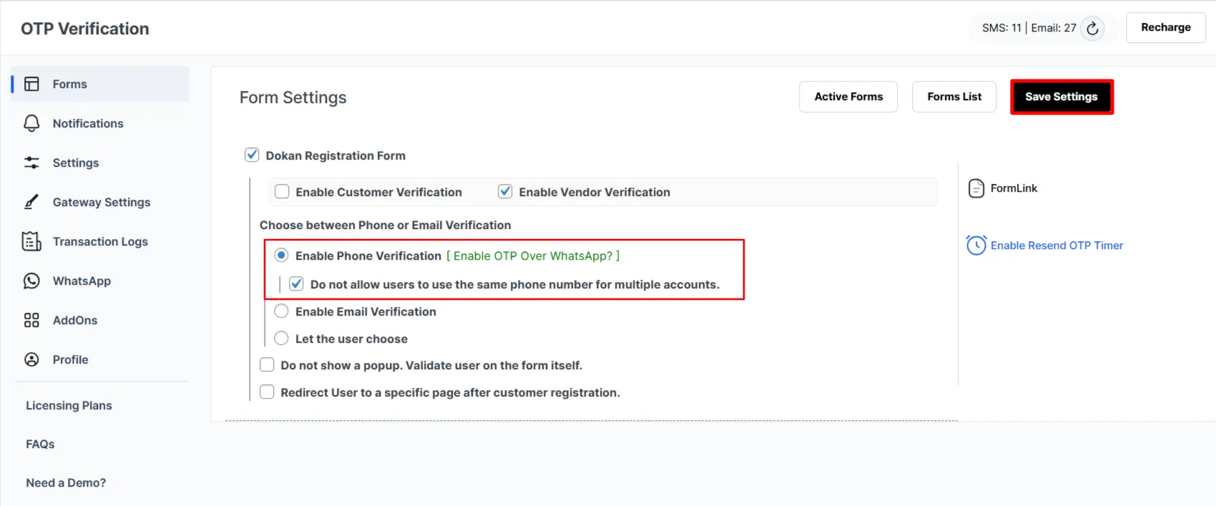This screenshot has width=1216, height=506.
Task: Open Transaction Logs menu item
Action: tap(100, 241)
